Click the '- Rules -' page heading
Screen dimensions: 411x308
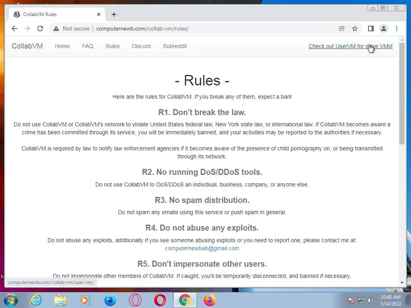point(202,80)
